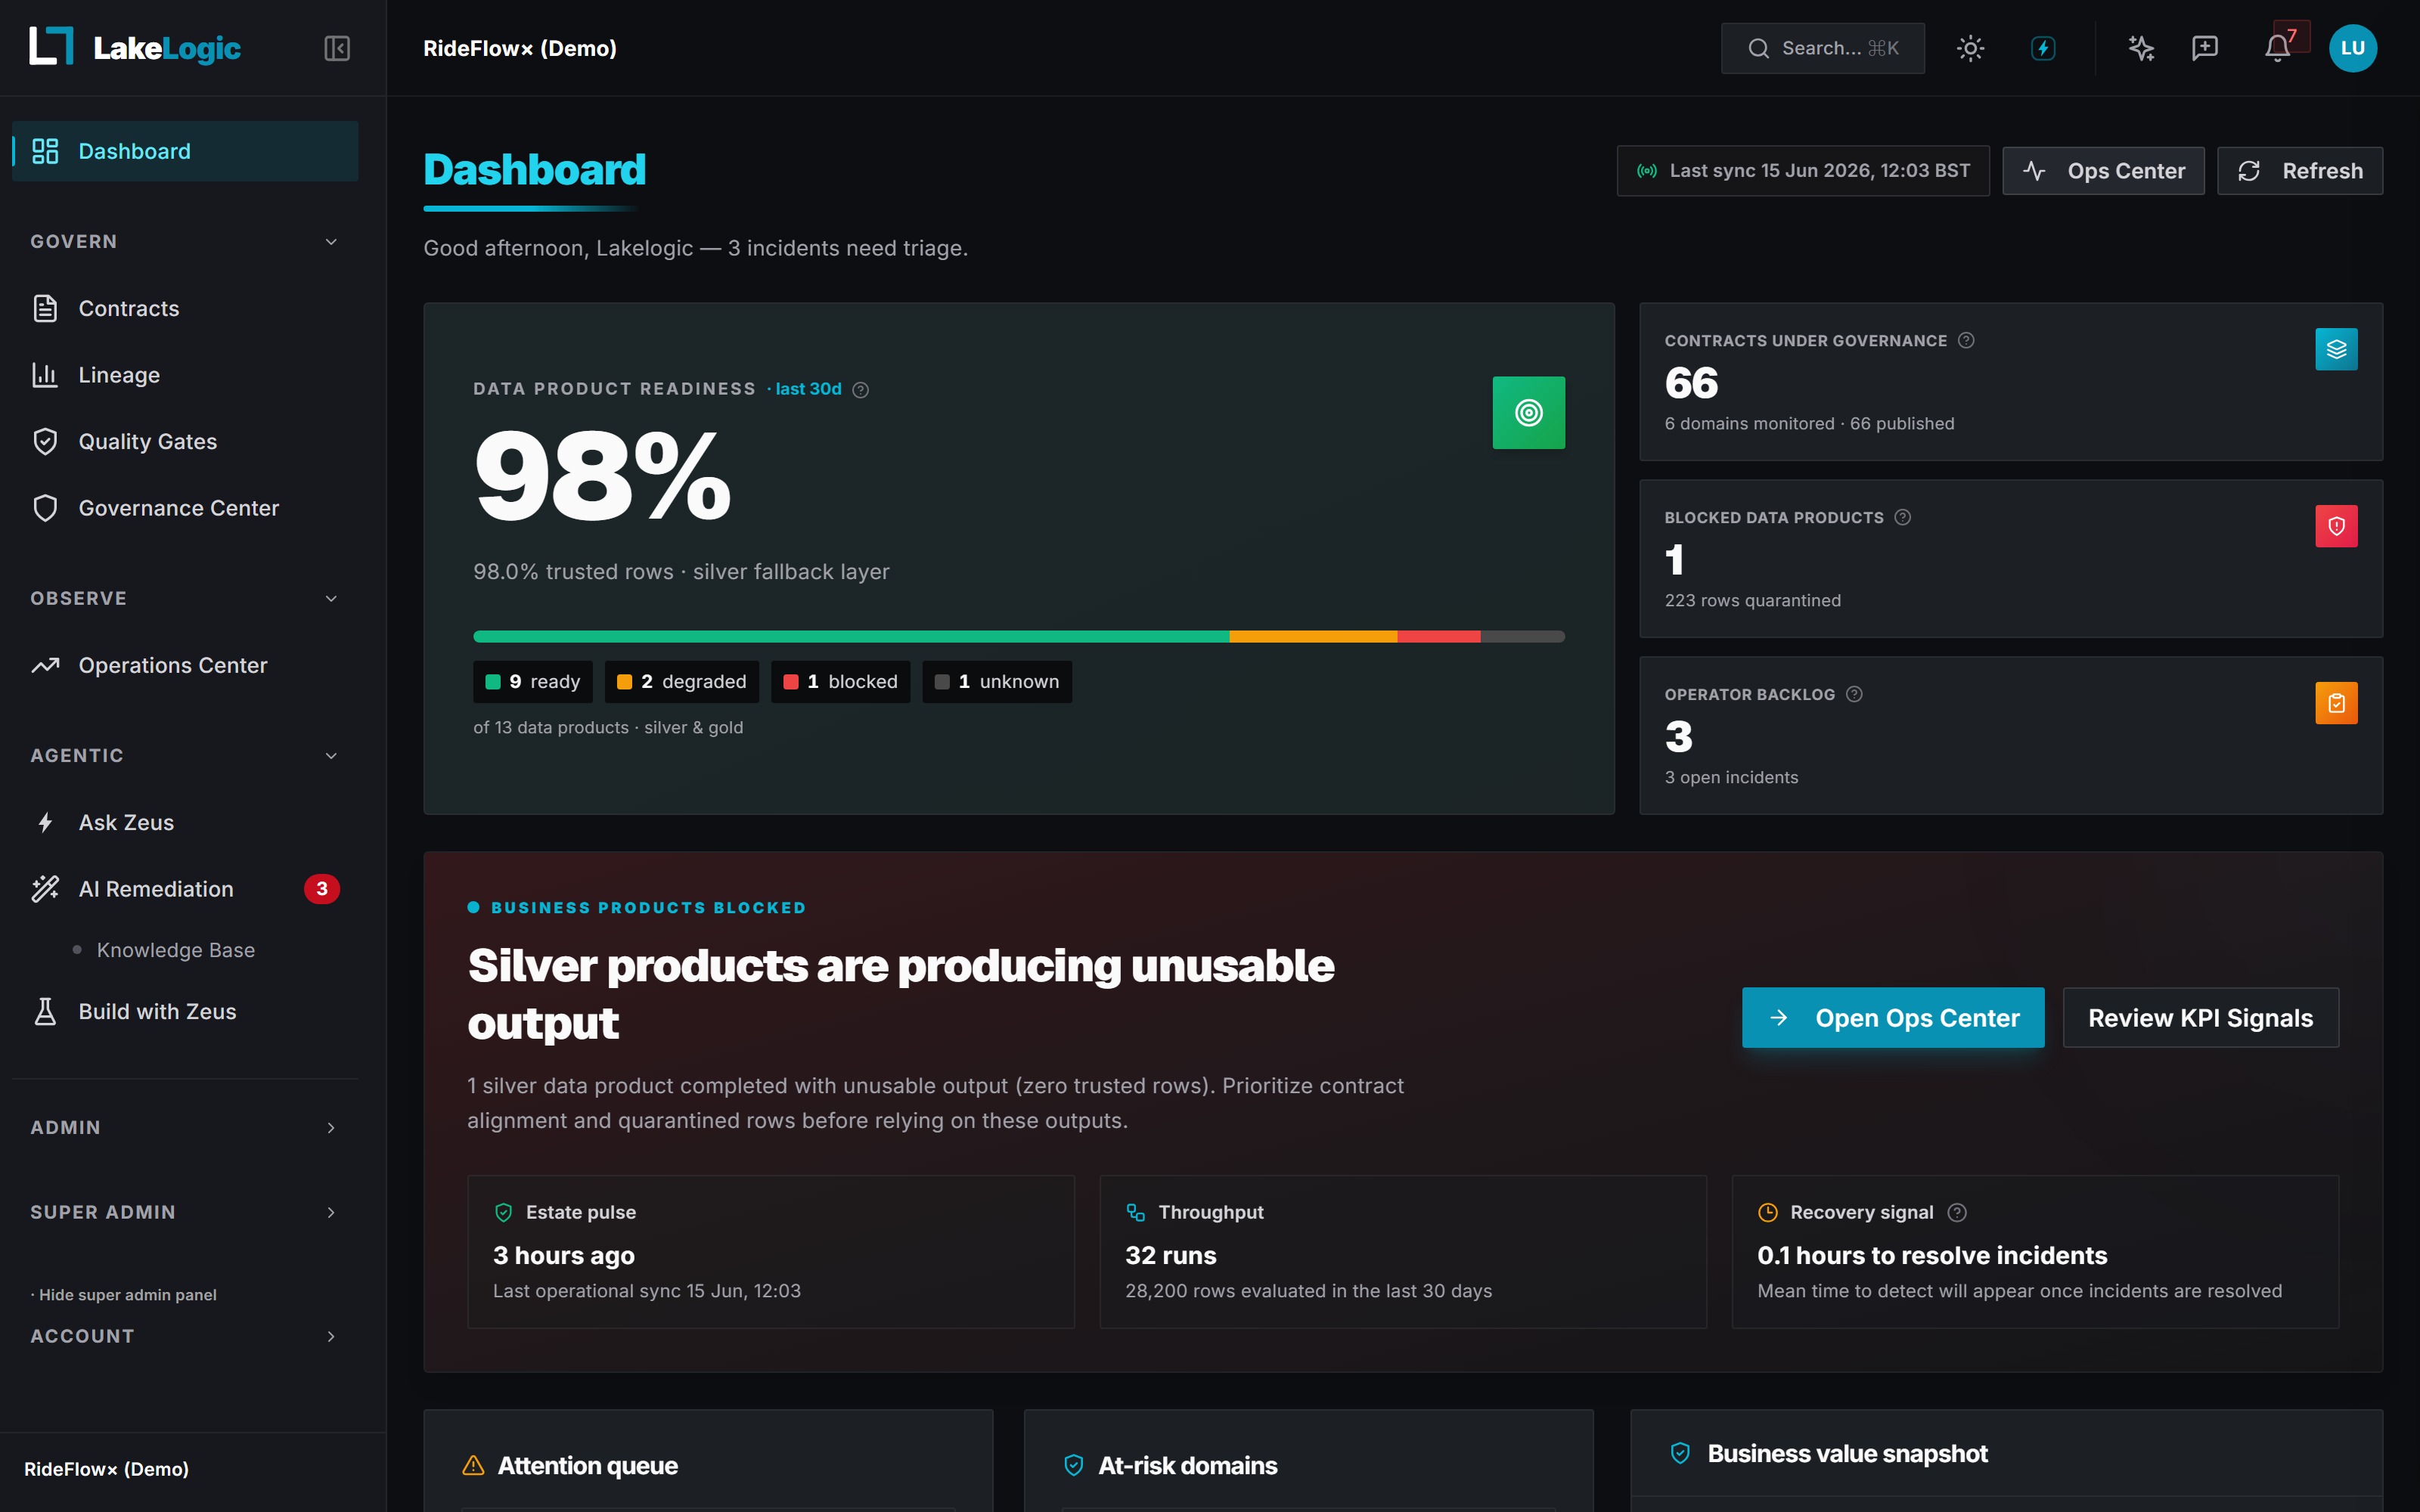
Task: Click the 1 blocked chip
Action: 840,681
